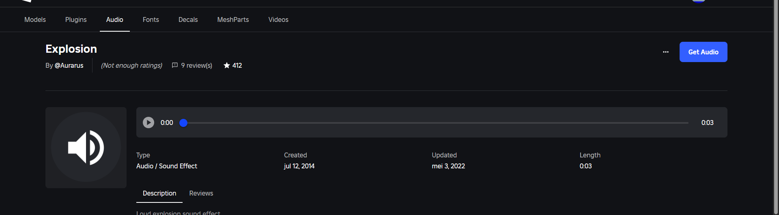
Task: Select the Audio category tab
Action: click(x=115, y=19)
